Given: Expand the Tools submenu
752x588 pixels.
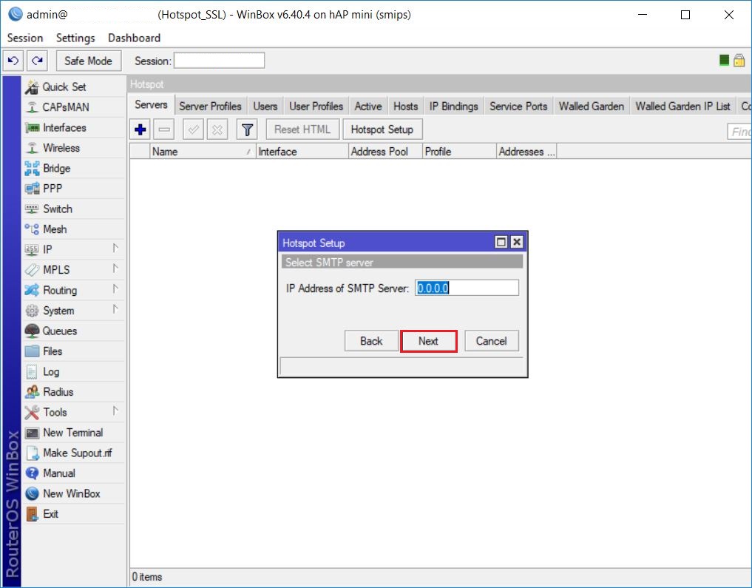Looking at the screenshot, I should 75,412.
